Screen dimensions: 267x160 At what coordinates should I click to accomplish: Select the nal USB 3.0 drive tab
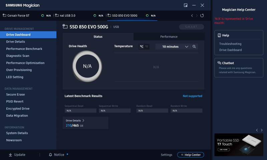click(x=80, y=16)
